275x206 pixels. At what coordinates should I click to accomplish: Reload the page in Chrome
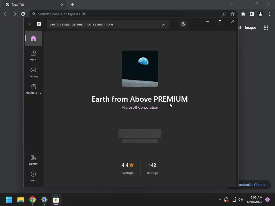coord(23,14)
